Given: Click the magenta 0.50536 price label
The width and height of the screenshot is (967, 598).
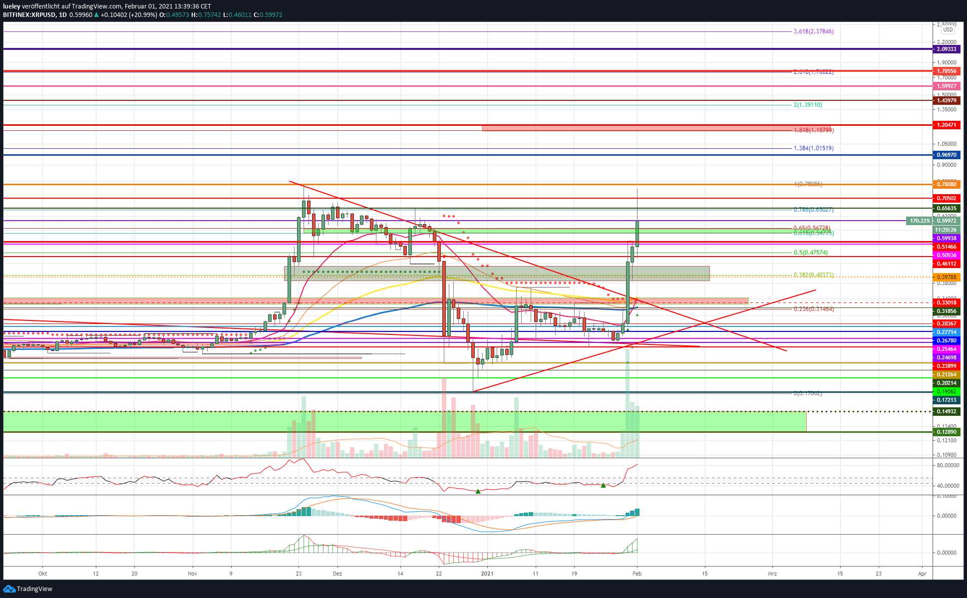Looking at the screenshot, I should point(946,255).
